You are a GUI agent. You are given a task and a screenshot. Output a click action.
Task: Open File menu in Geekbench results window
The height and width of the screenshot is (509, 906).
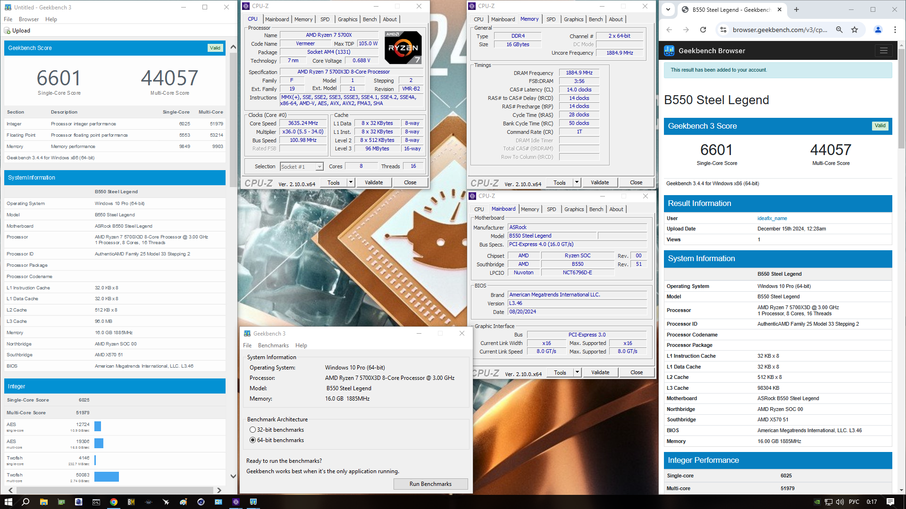(8, 19)
